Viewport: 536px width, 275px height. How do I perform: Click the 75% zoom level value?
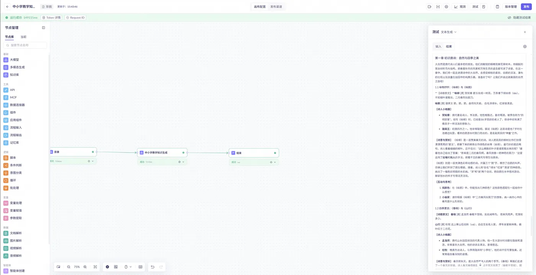(77, 267)
